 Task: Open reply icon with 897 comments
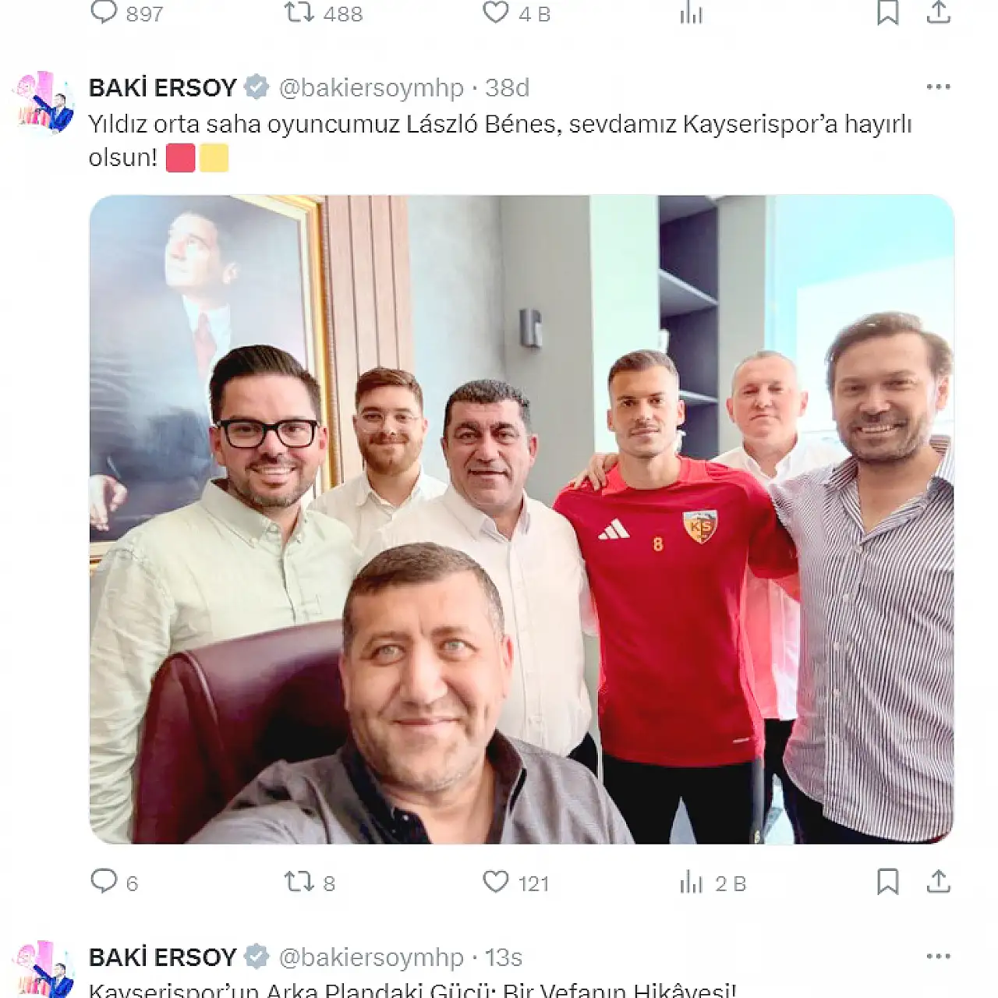(104, 12)
